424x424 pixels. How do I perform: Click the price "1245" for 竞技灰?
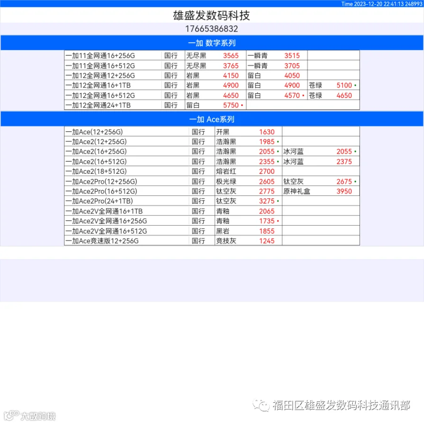tap(267, 241)
